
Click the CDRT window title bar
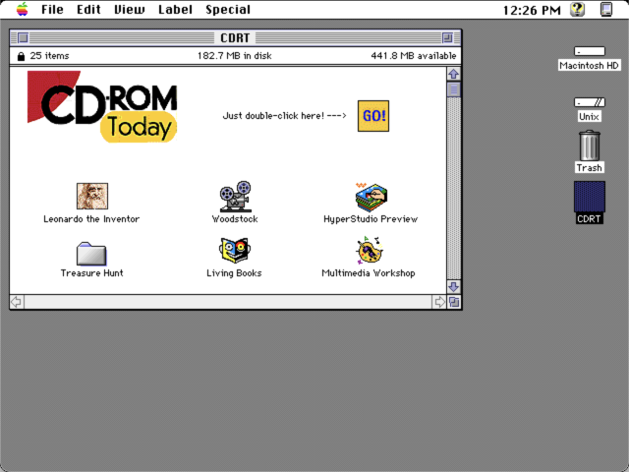point(235,37)
